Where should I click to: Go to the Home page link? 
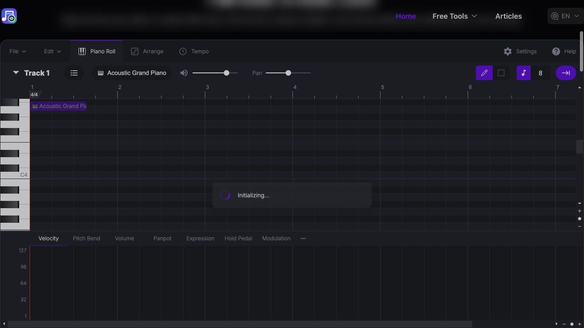click(406, 16)
